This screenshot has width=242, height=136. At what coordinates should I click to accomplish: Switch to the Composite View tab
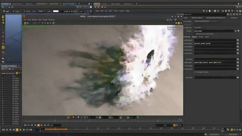pos(41,4)
